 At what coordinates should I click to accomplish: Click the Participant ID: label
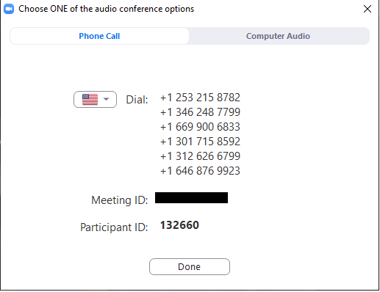[114, 227]
